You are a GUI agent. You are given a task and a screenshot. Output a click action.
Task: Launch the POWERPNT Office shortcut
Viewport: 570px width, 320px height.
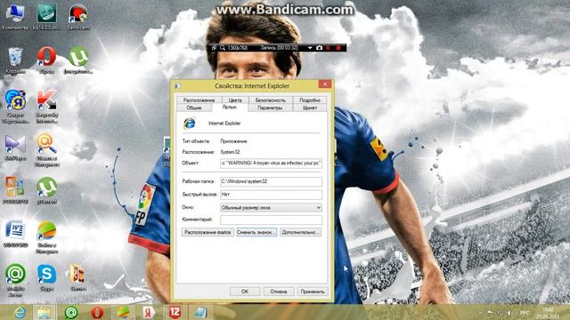15,190
